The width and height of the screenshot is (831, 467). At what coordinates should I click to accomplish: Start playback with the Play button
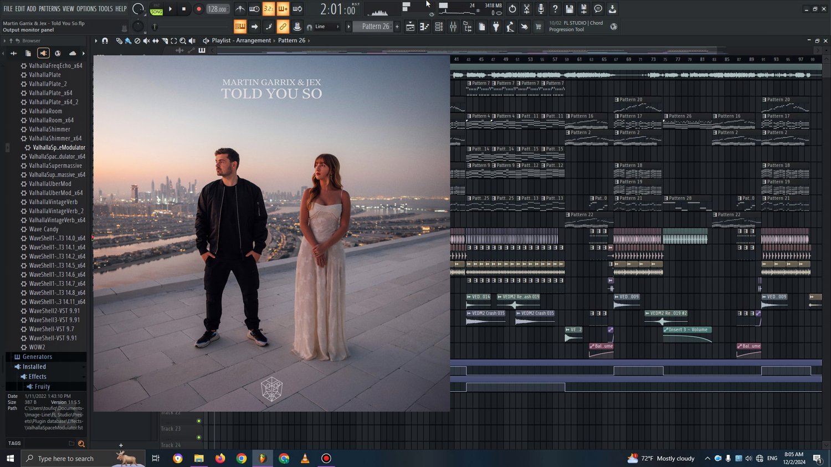tap(171, 9)
